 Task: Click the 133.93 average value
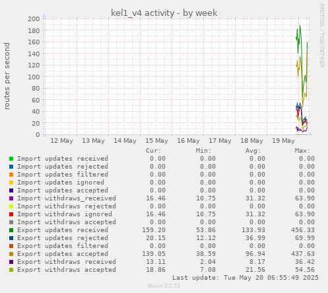253,230
